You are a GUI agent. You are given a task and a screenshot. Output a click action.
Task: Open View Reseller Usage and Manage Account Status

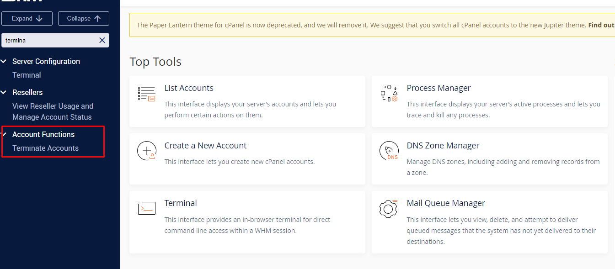coord(53,111)
